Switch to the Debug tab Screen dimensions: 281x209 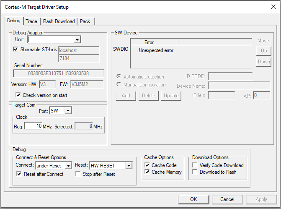point(14,21)
